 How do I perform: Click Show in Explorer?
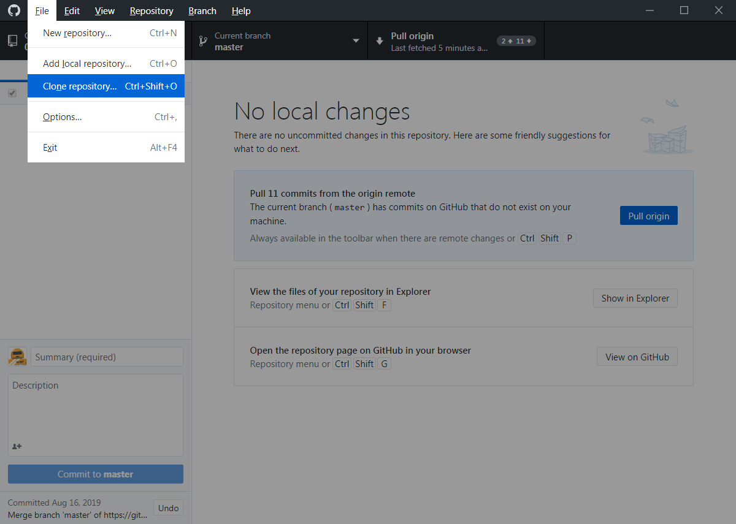(x=635, y=298)
